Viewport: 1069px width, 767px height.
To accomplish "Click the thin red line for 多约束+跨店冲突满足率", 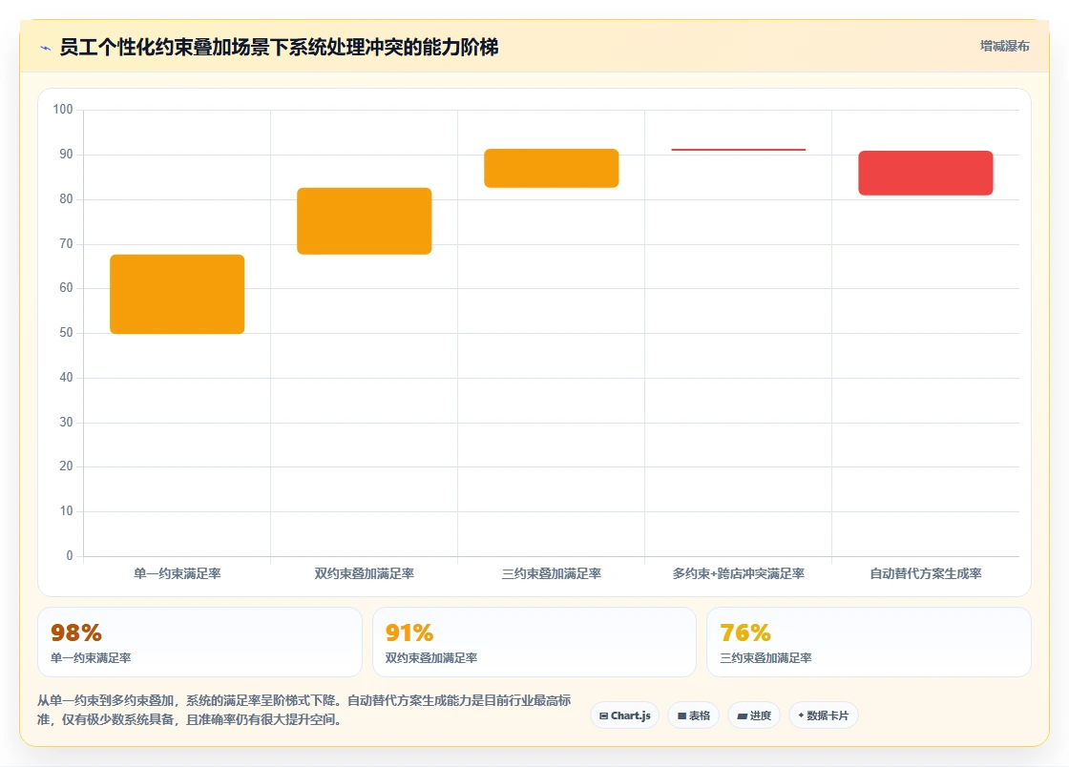I will coord(739,149).
